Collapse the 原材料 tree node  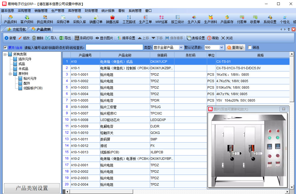[x=10, y=74]
